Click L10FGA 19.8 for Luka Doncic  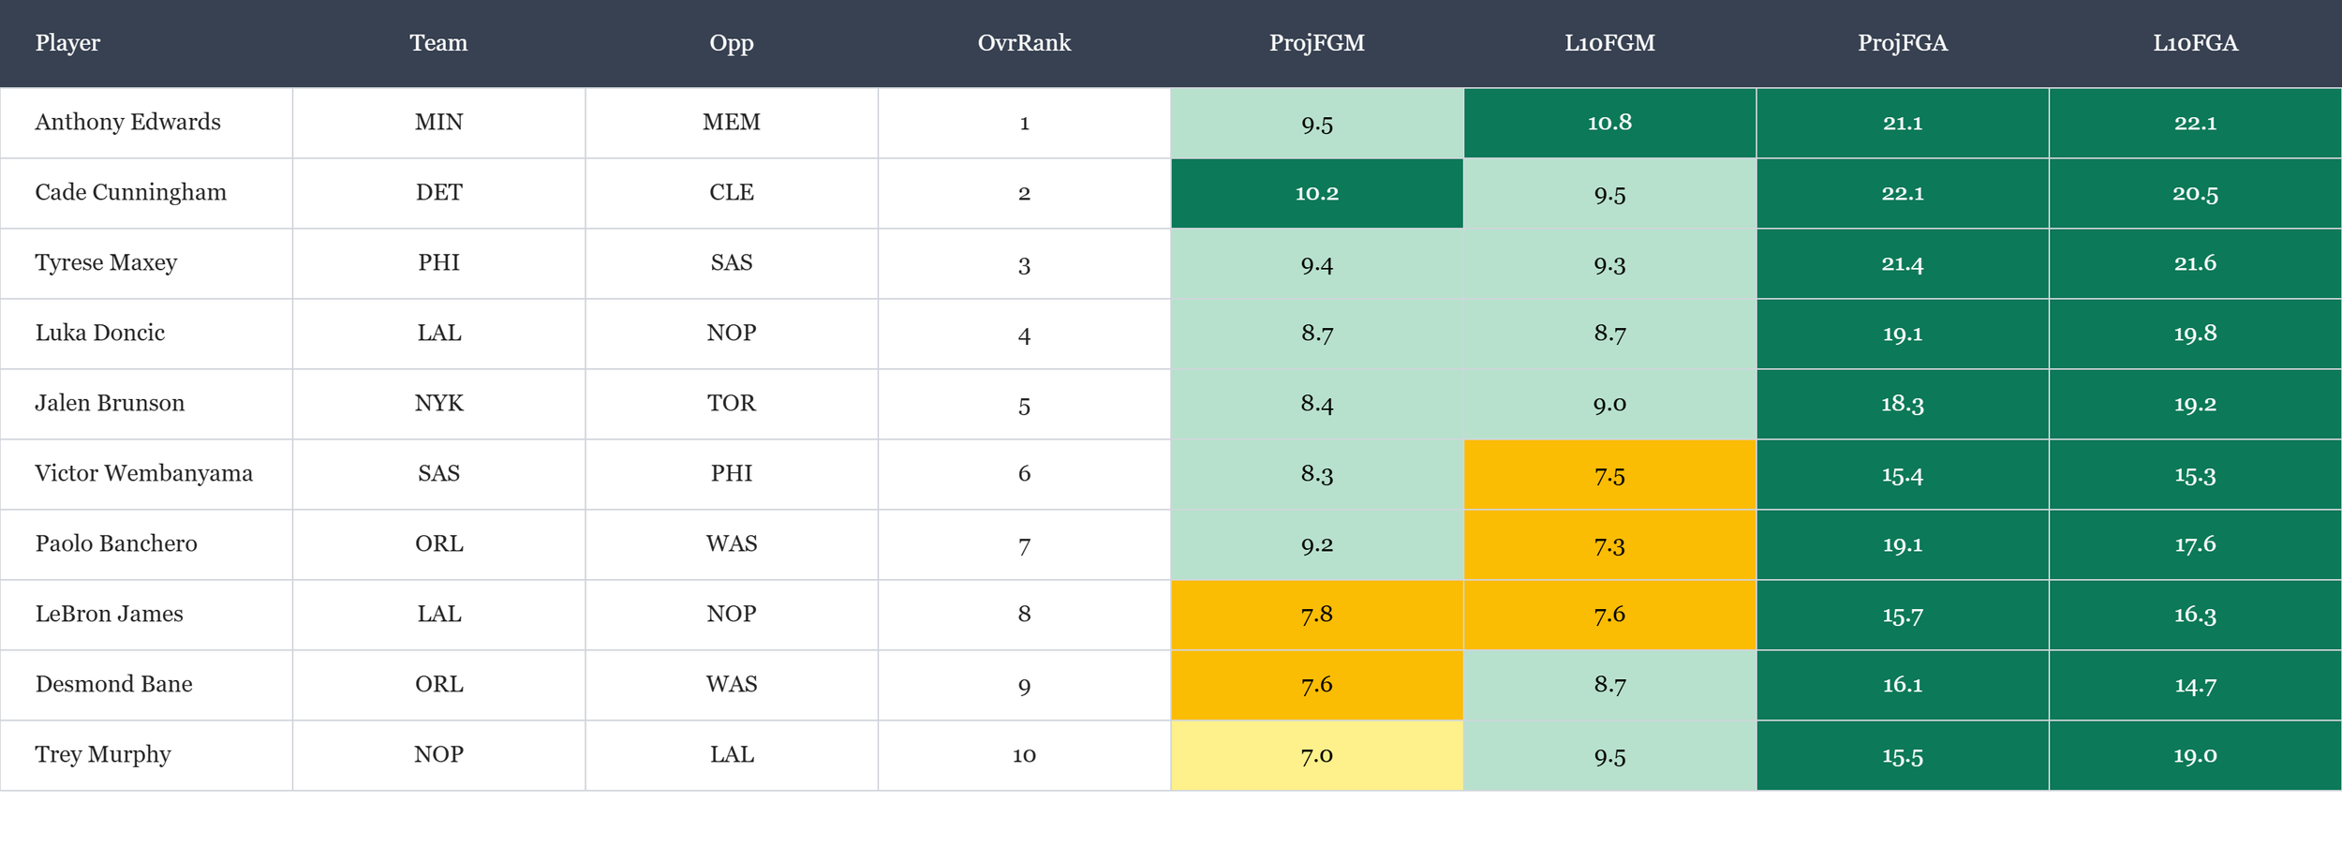(x=2195, y=334)
